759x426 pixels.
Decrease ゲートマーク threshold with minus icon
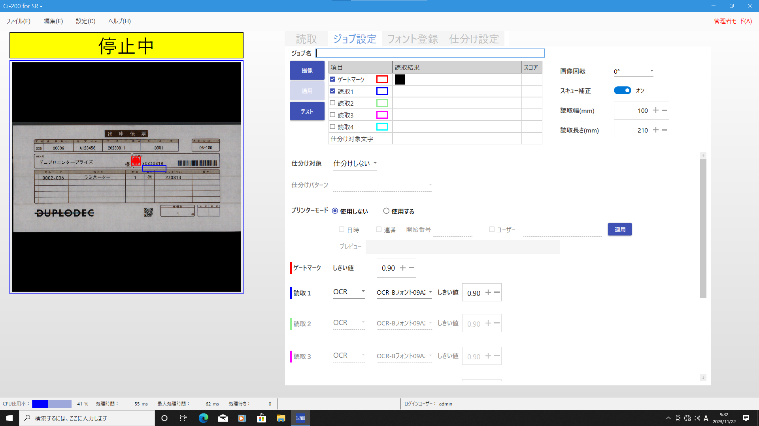(x=412, y=268)
